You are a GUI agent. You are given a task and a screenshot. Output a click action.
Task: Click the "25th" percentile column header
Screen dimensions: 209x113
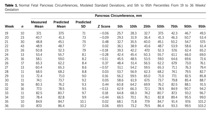pos(147,27)
